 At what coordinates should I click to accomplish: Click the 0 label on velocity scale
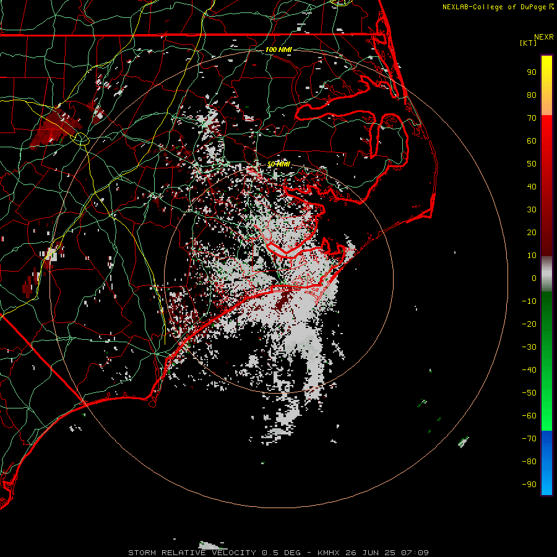click(x=534, y=278)
